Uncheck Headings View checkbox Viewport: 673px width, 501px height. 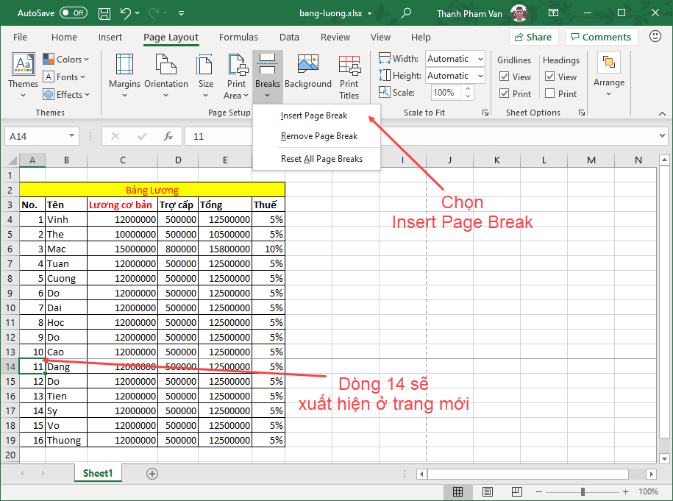coord(550,77)
